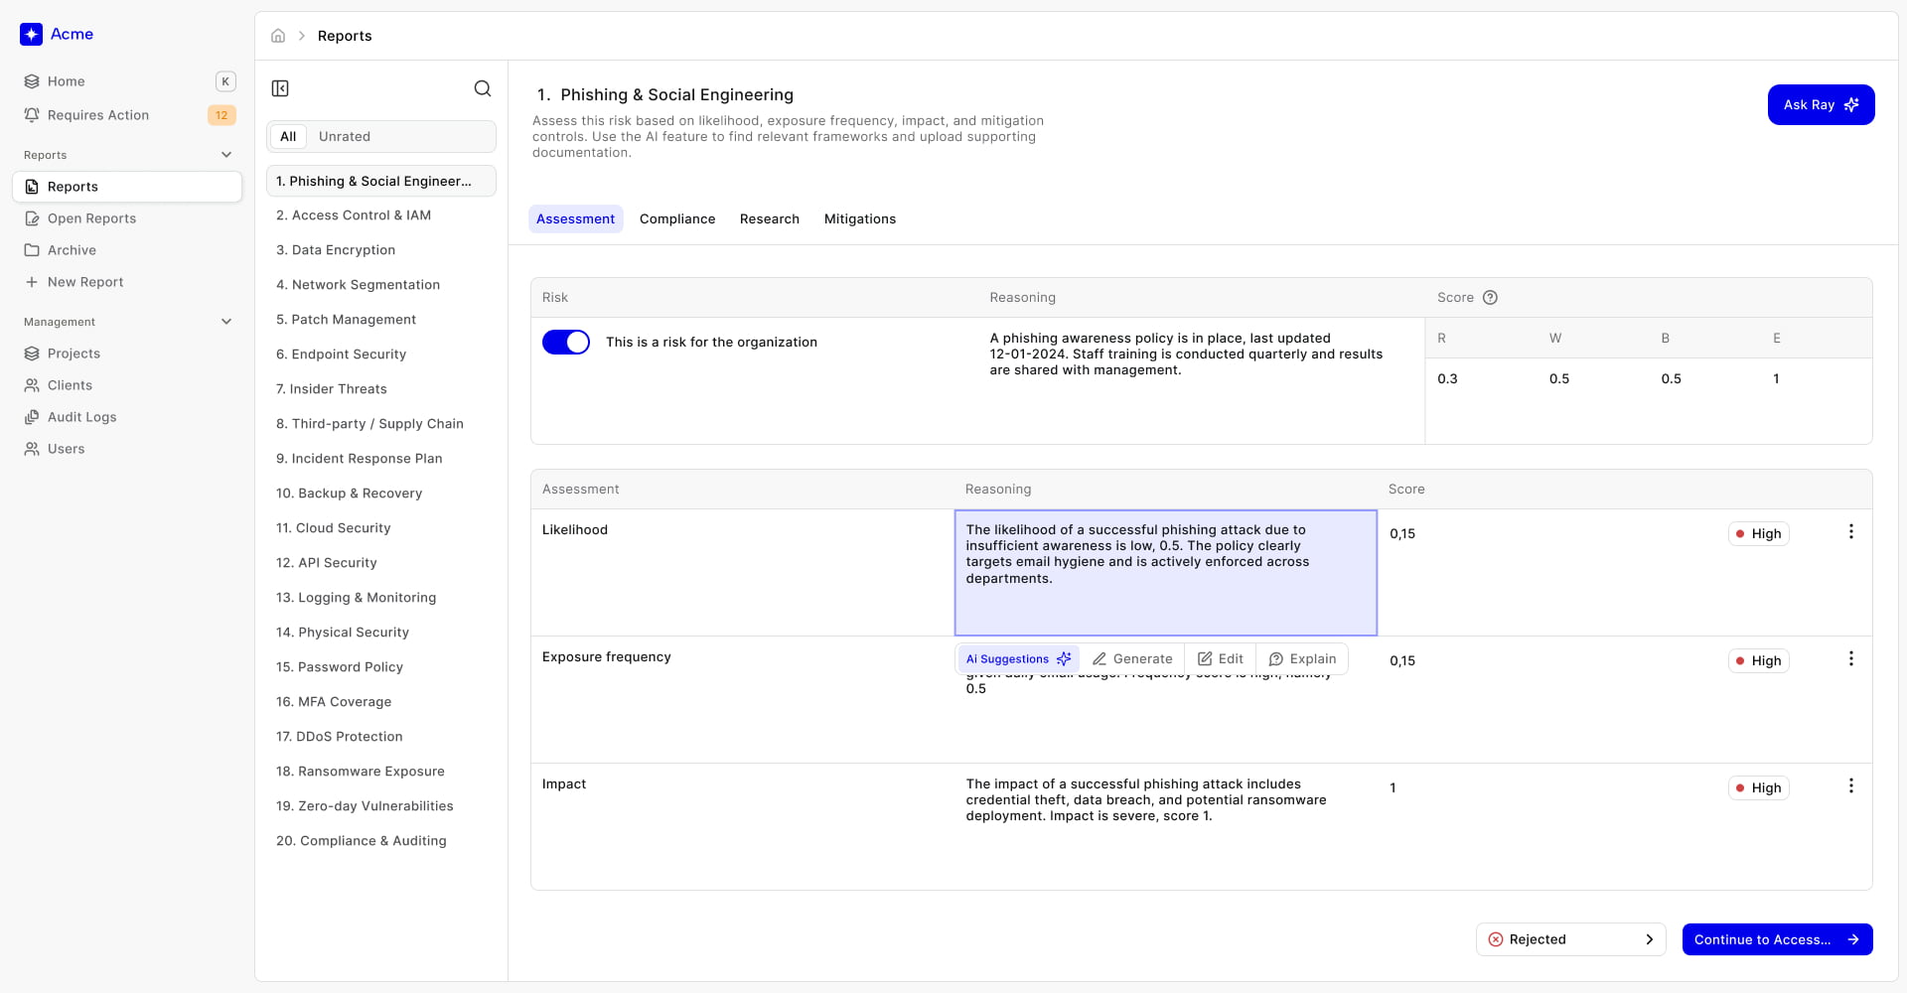Screen dimensions: 1907x993
Task: Open Impact High rating dropdown
Action: 1758,788
